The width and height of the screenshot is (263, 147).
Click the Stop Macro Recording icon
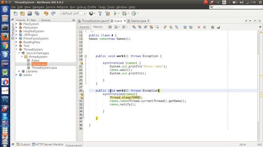click(x=205, y=27)
